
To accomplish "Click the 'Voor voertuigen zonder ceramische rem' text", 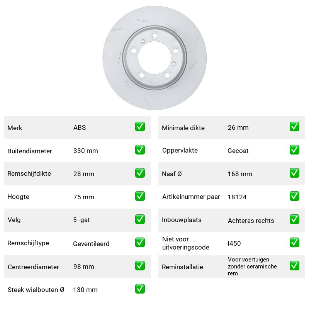I will click(252, 267).
